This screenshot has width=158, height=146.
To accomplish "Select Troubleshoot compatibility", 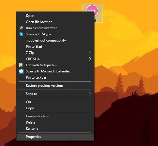I will (x=55, y=40).
